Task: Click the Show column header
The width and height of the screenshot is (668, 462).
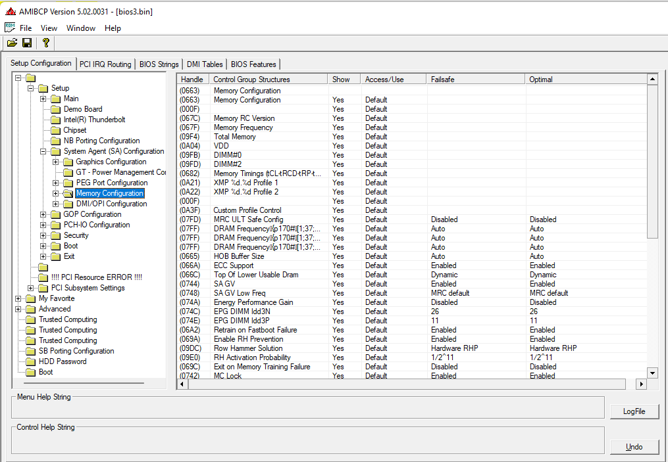Action: coord(344,80)
